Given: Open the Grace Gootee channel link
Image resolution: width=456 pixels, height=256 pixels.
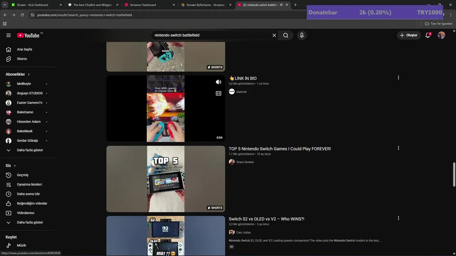Looking at the screenshot, I should [x=245, y=162].
